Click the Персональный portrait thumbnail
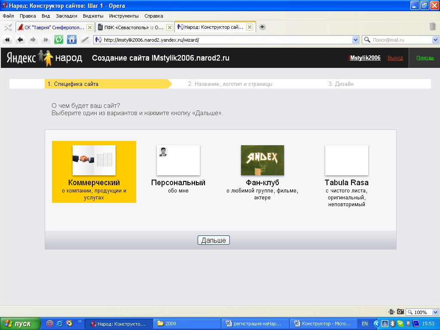This screenshot has height=330, width=440. coord(178,160)
